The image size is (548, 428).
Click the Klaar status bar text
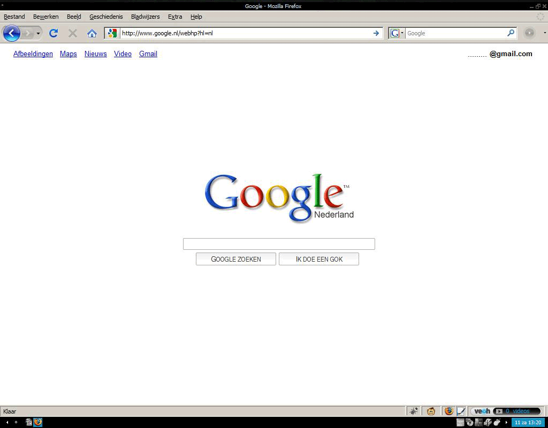point(10,411)
